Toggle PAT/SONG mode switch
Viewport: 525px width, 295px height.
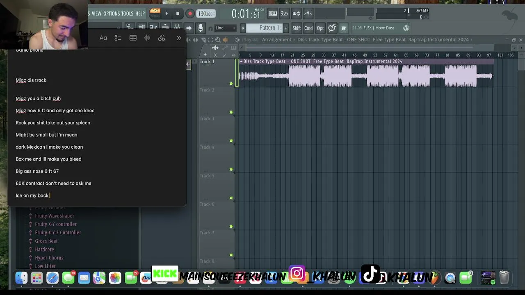point(155,13)
